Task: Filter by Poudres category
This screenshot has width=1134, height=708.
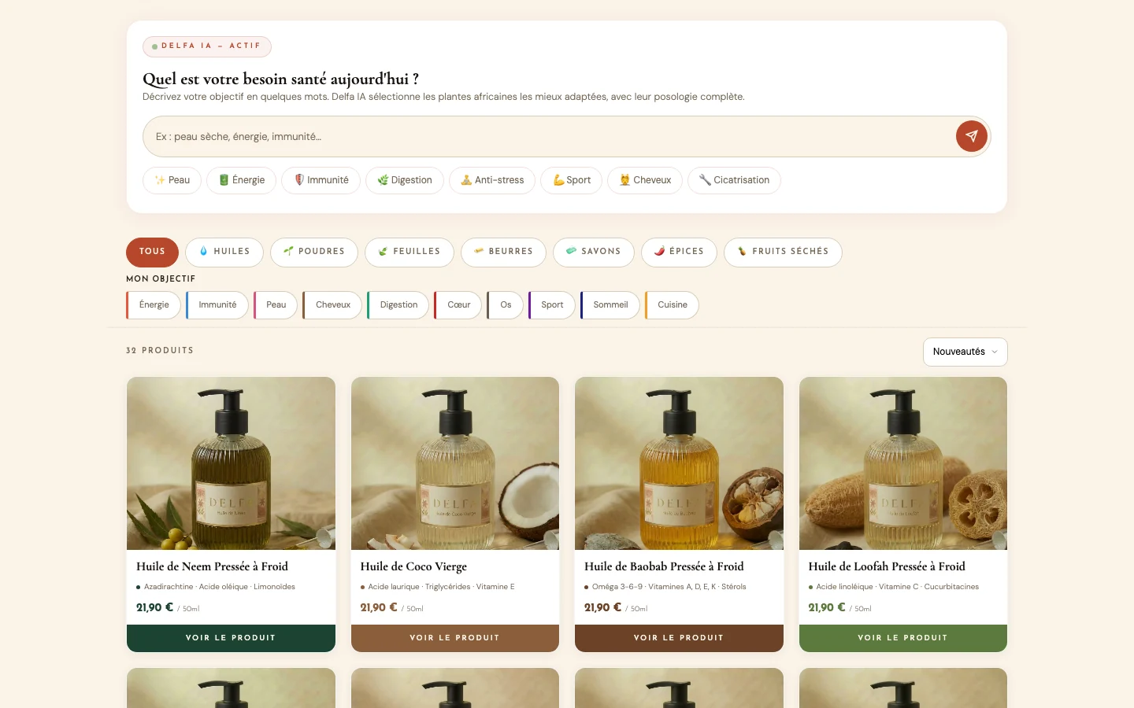Action: coord(314,252)
